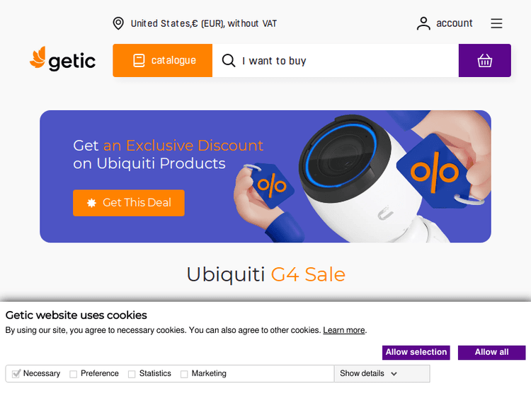
Task: Follow the Learn more link
Action: pyautogui.click(x=343, y=330)
